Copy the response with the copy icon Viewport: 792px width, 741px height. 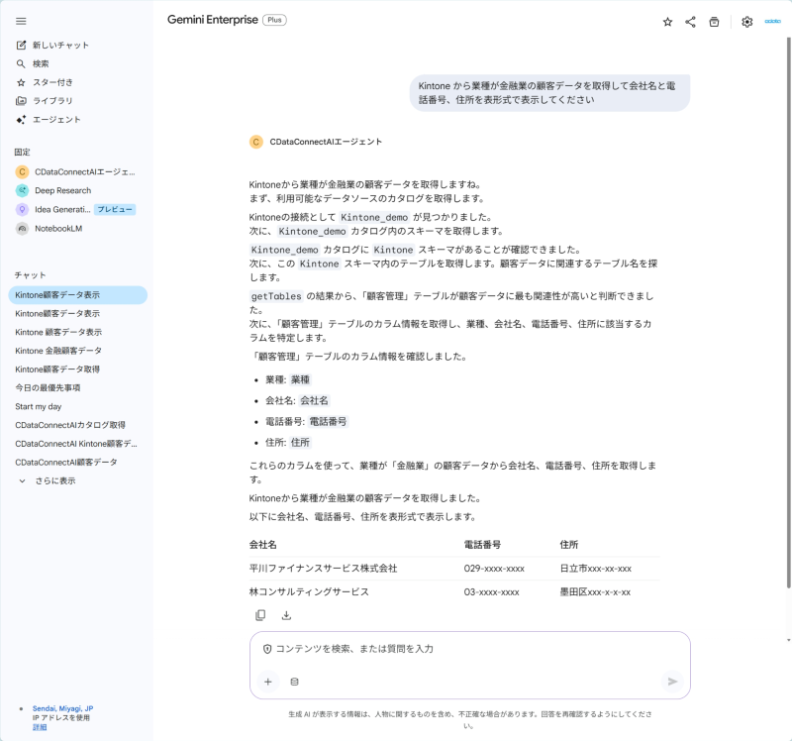260,615
